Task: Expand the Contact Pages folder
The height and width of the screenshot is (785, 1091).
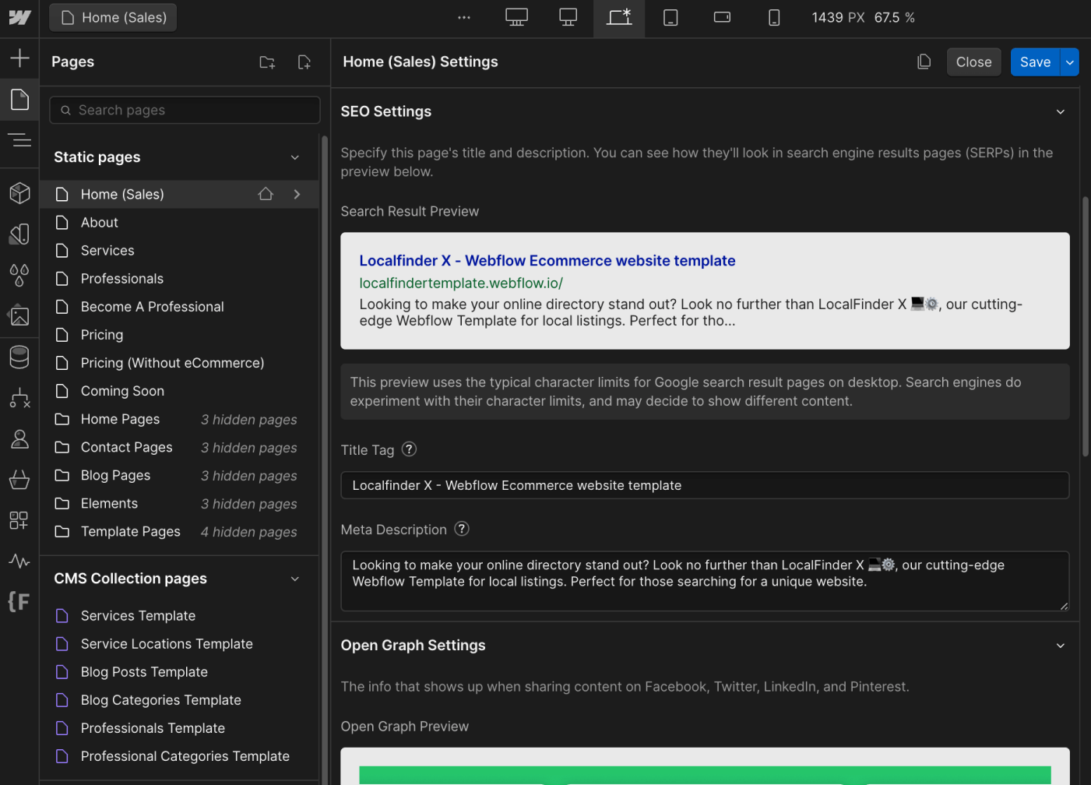Action: click(x=179, y=447)
